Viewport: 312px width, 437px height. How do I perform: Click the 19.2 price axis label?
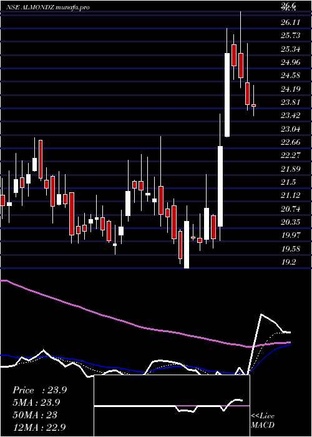(289, 262)
